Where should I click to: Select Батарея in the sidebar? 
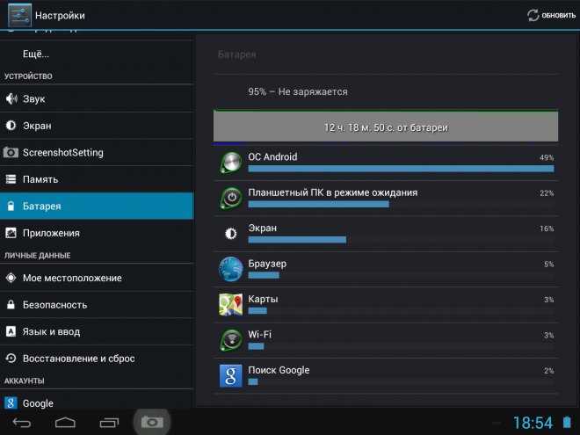click(x=97, y=206)
